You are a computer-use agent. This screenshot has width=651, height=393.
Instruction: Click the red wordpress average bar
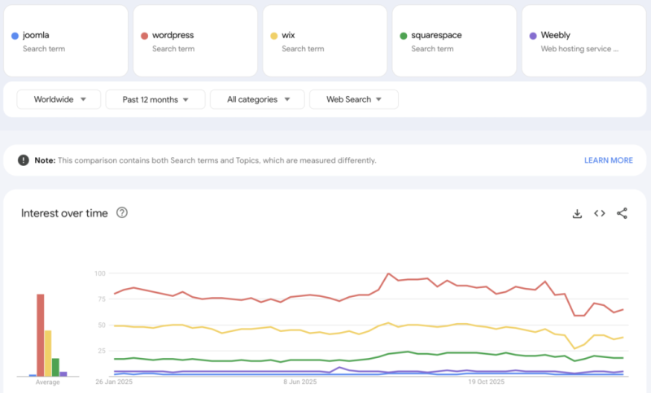tap(40, 335)
